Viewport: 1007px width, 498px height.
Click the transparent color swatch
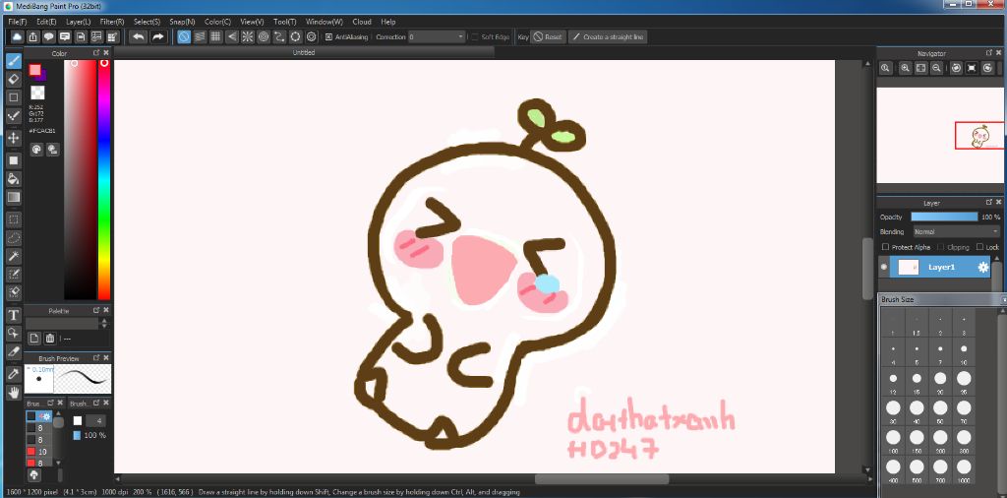(37, 93)
